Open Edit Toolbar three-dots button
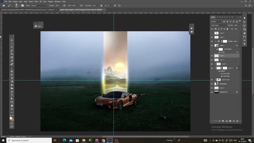 12,112
